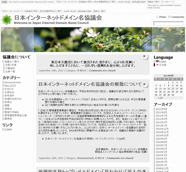186x172 pixels.
Task: Open the site title 日本インターネットドメイン名協議会
Action: click(58, 18)
